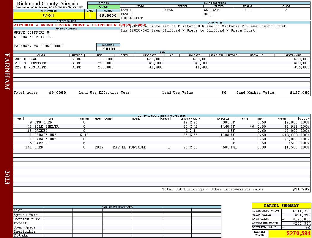Click the TYPE column header in outbuildings

click(50, 119)
